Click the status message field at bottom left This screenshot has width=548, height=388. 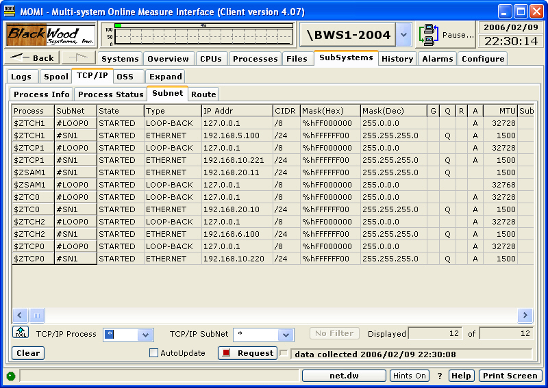click(x=160, y=376)
